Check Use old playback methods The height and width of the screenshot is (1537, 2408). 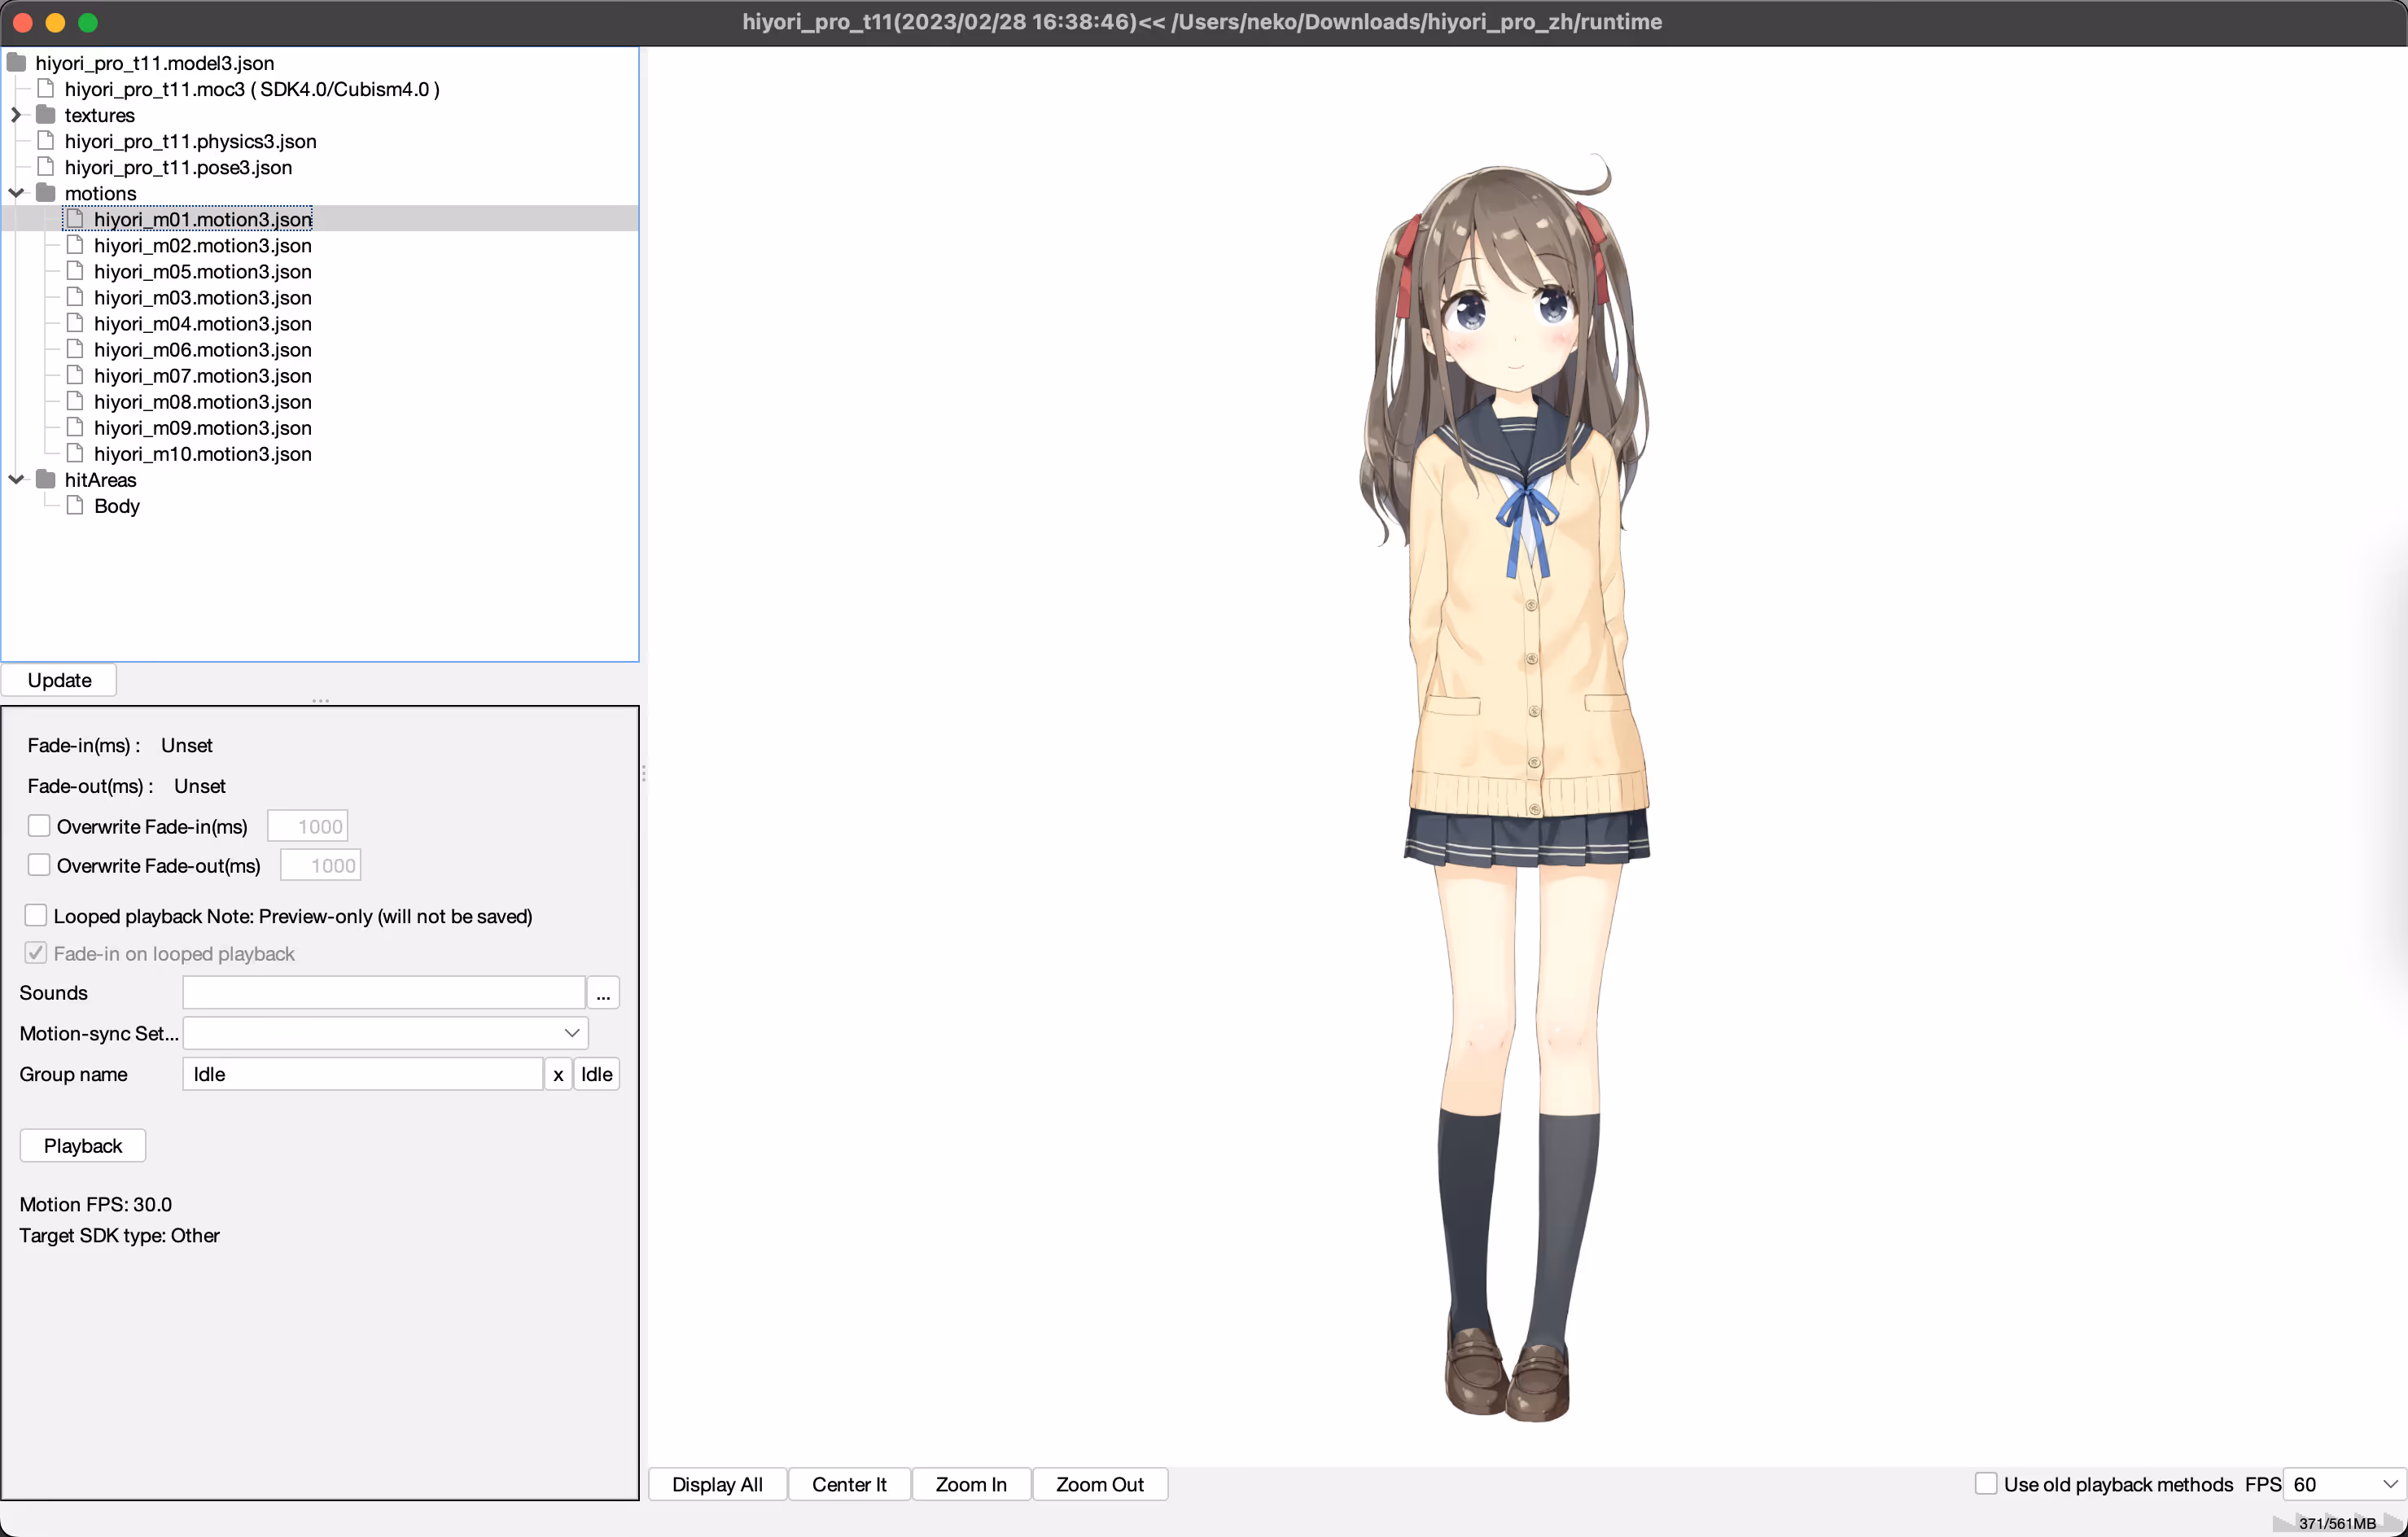(x=1986, y=1484)
